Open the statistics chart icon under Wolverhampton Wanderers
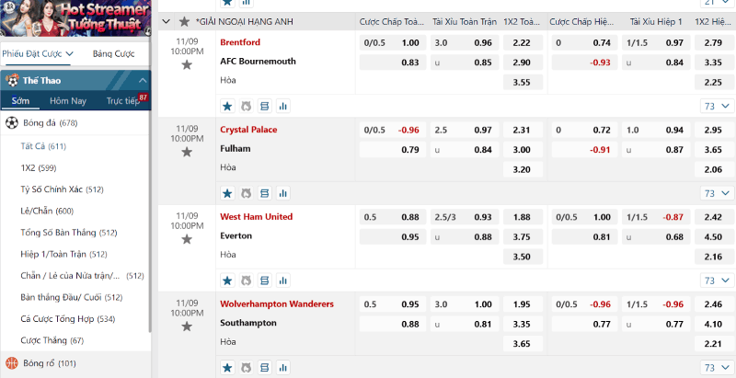The image size is (736, 378). click(x=283, y=367)
